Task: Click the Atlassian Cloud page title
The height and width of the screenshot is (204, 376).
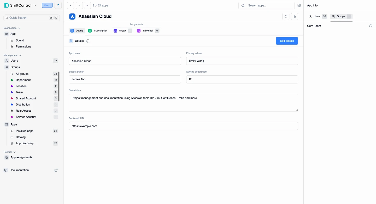Action: (95, 16)
